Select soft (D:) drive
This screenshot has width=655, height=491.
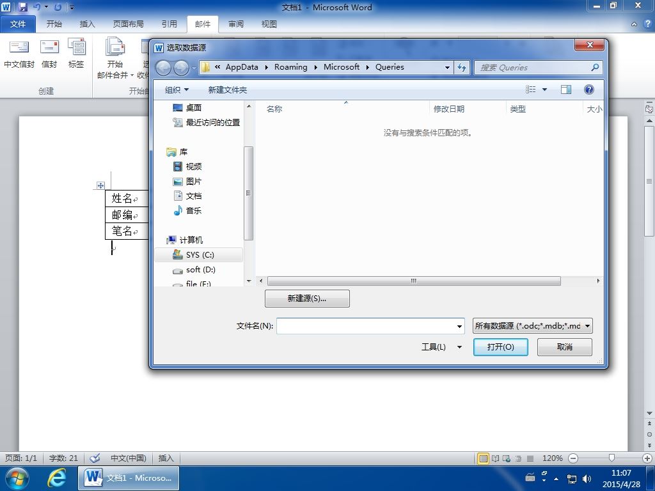click(194, 270)
